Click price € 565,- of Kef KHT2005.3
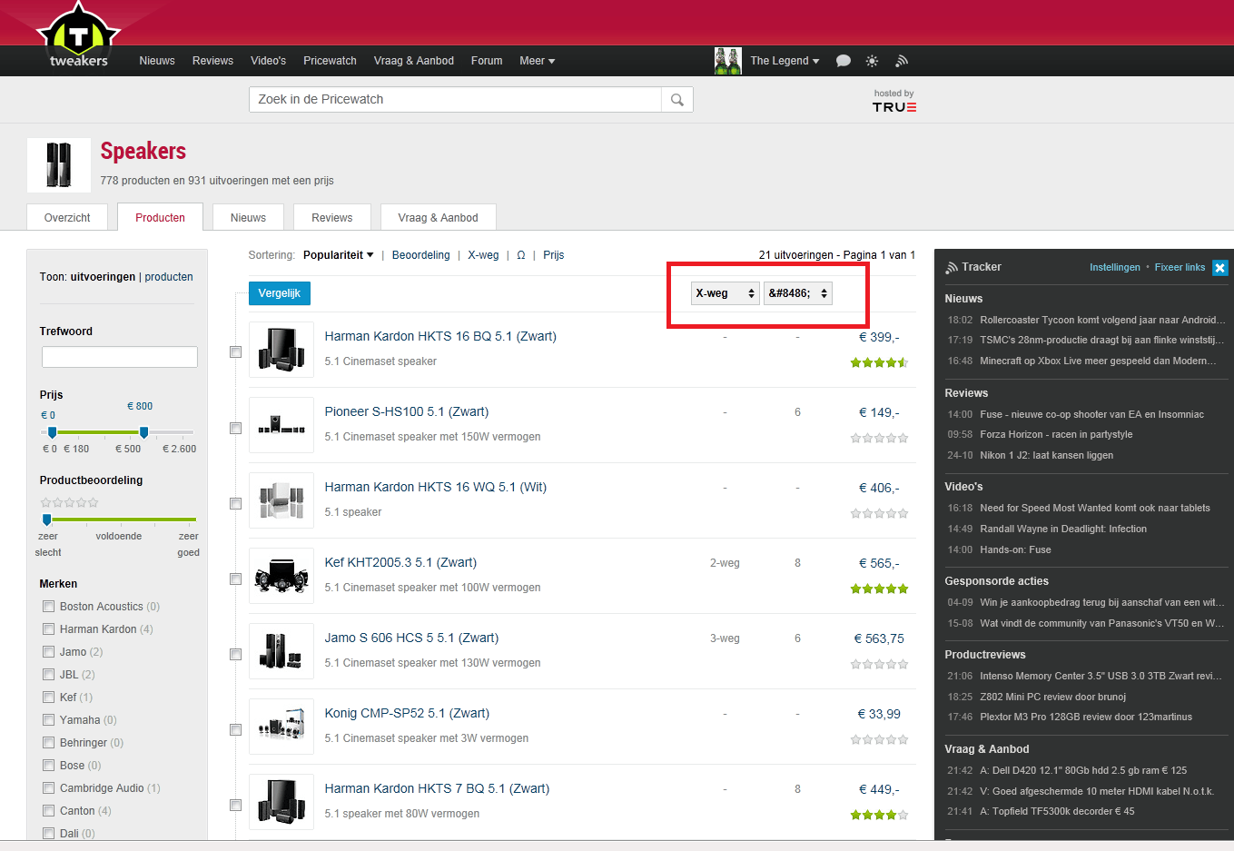 coord(879,563)
